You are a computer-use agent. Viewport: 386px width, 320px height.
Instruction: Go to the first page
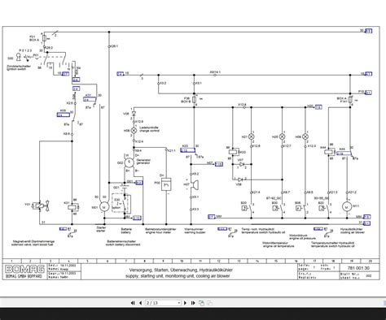coord(133,303)
